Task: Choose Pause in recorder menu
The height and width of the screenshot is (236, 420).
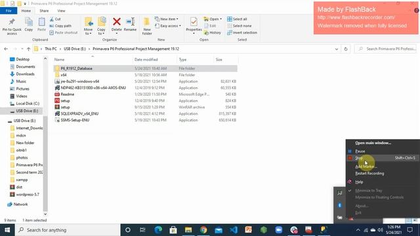Action: point(360,151)
